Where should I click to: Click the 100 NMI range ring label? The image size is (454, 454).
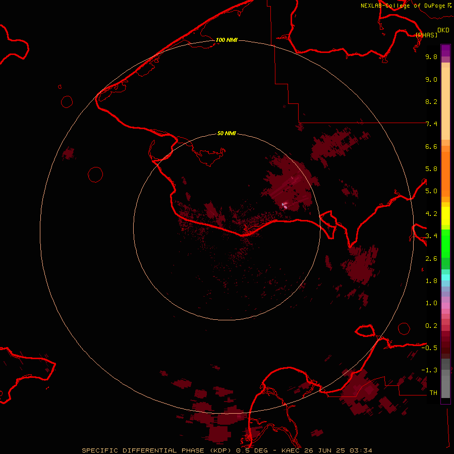(226, 40)
